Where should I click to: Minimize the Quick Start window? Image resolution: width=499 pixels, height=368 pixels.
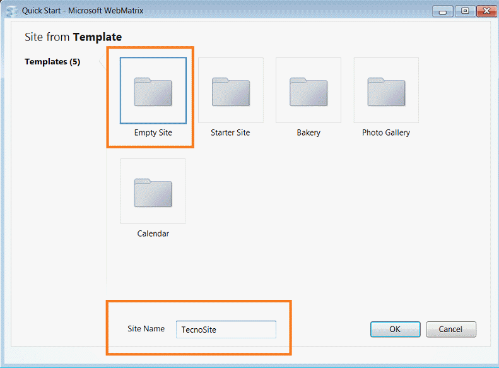444,11
